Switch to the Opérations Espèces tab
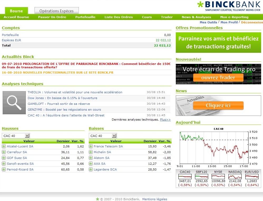This screenshot has height=201, width=263. point(56,11)
